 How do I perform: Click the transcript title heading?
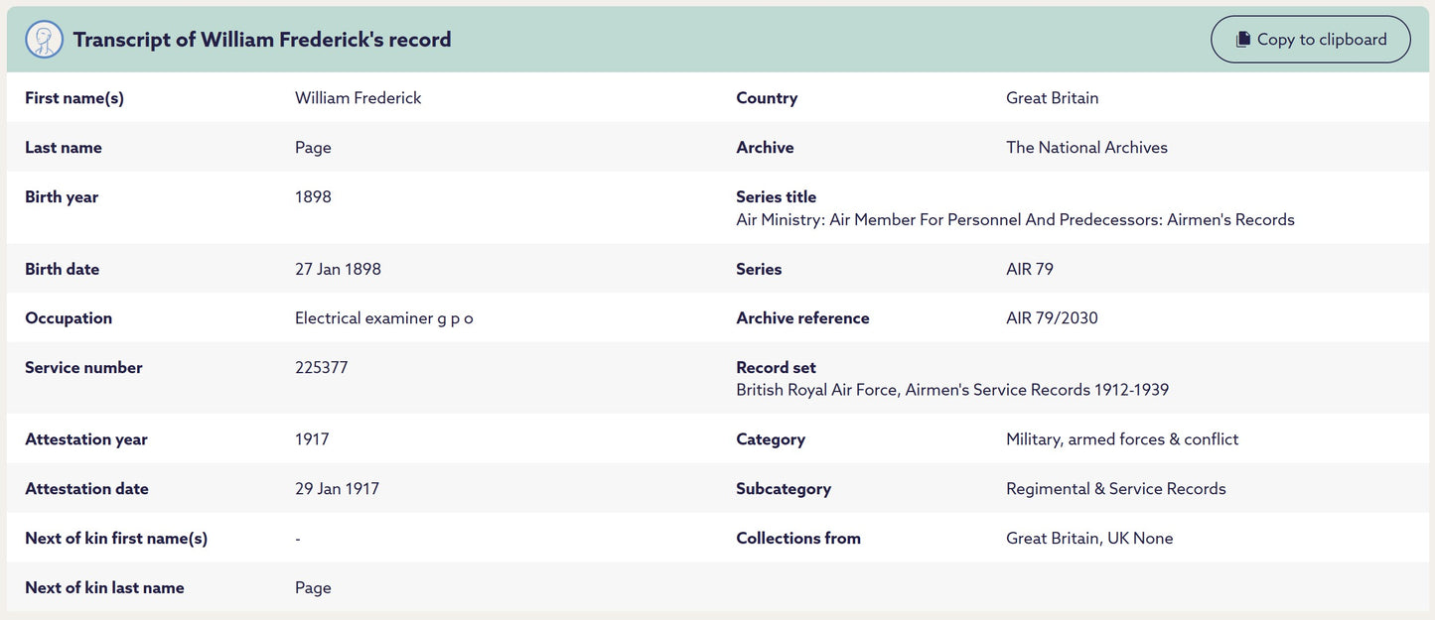click(x=262, y=40)
